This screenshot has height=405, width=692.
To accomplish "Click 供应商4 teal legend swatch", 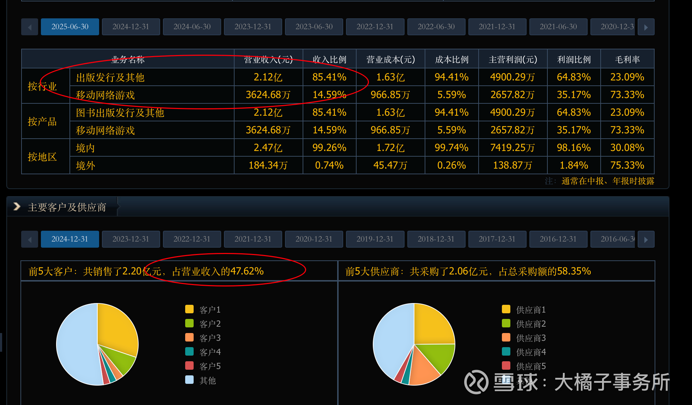I will point(506,352).
